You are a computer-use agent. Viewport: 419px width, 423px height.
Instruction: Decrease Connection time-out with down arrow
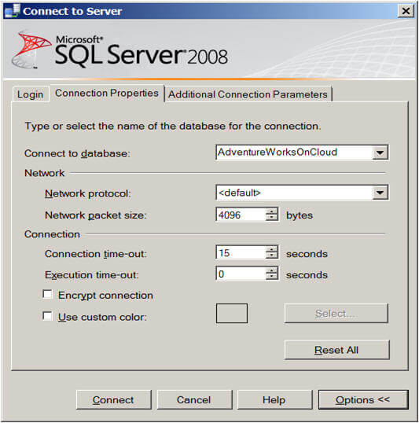pos(271,256)
